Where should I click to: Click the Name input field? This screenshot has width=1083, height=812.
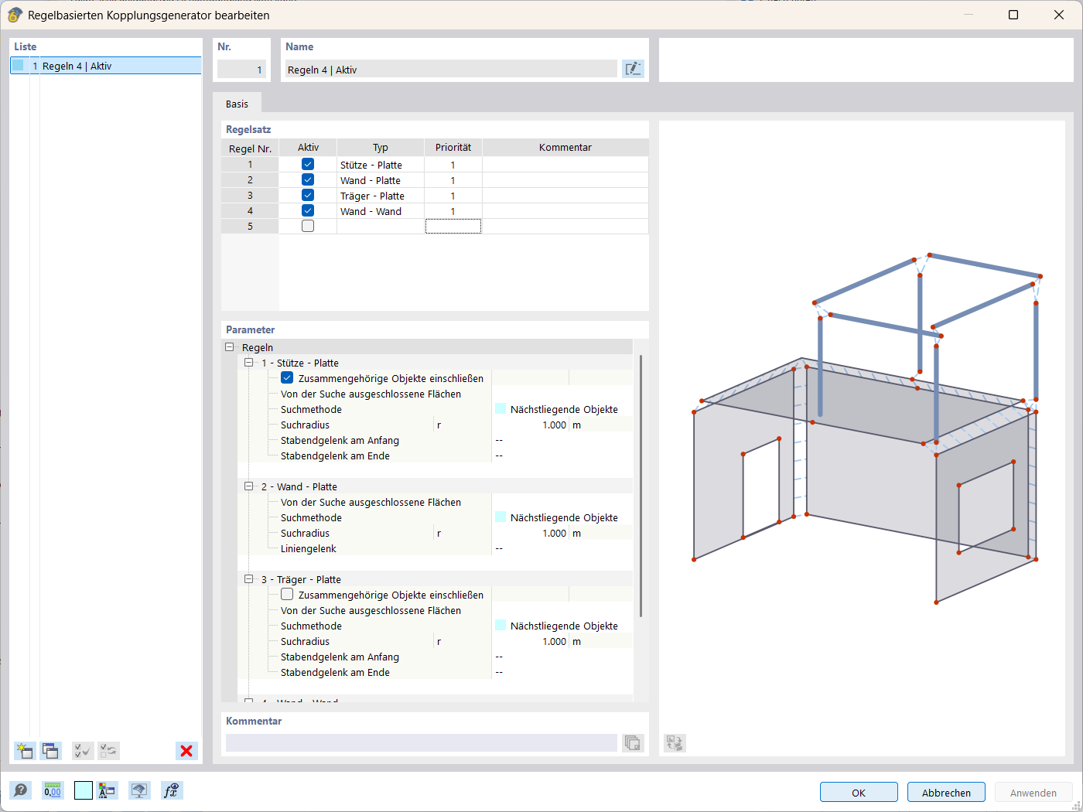(451, 70)
